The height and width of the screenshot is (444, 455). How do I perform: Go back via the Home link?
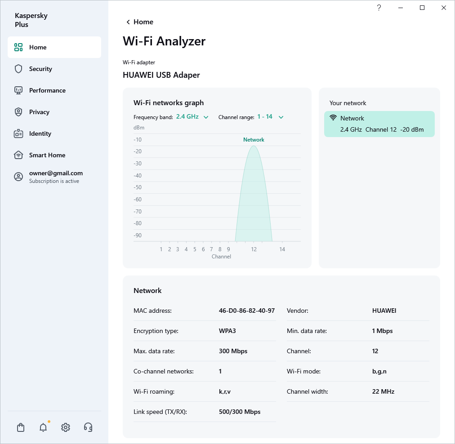(x=143, y=22)
